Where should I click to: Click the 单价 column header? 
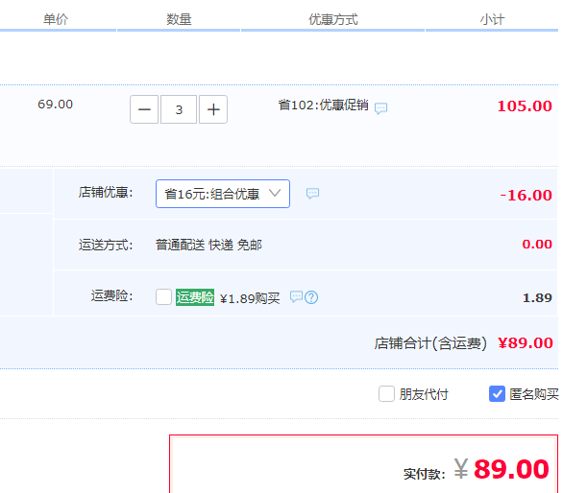click(x=56, y=19)
